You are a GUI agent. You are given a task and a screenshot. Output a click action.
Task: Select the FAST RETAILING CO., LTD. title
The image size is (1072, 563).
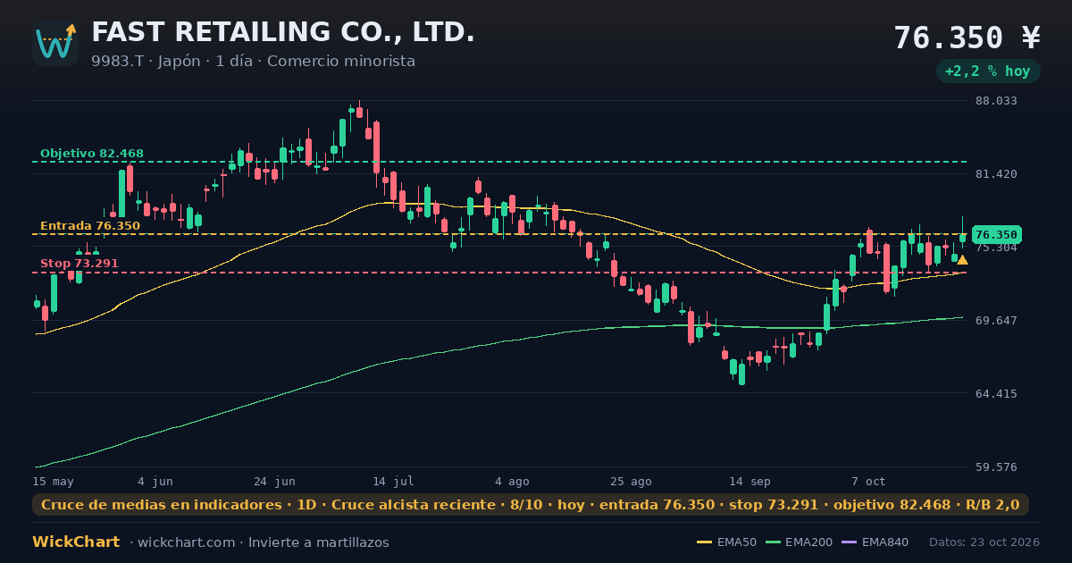click(x=283, y=32)
